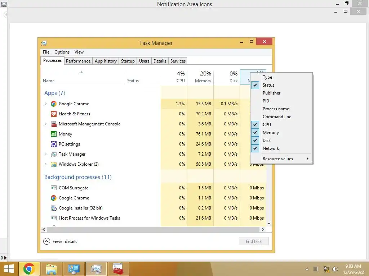Click the volume speaker tray icon
369x276 pixels.
coord(335,269)
